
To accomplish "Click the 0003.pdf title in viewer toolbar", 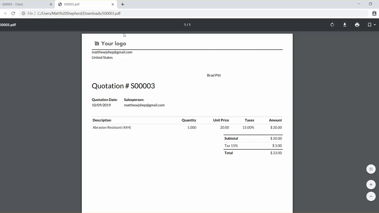I will 8,25.
